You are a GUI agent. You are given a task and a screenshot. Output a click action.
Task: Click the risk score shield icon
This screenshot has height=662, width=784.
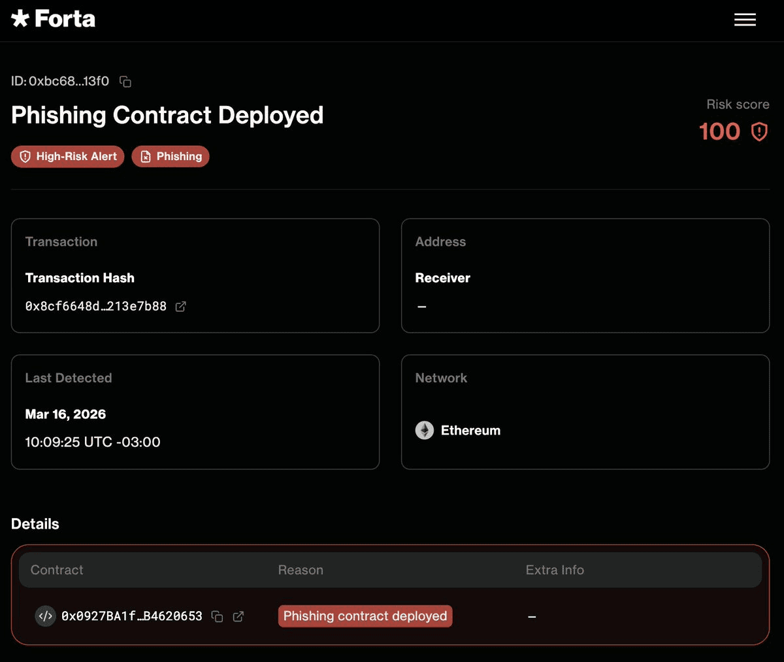pyautogui.click(x=759, y=132)
